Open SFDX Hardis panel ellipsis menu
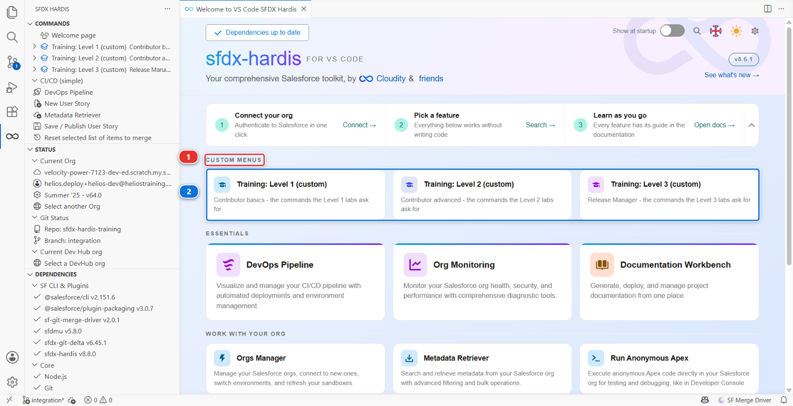 168,9
